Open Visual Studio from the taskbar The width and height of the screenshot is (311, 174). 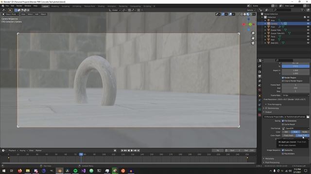[83, 171]
